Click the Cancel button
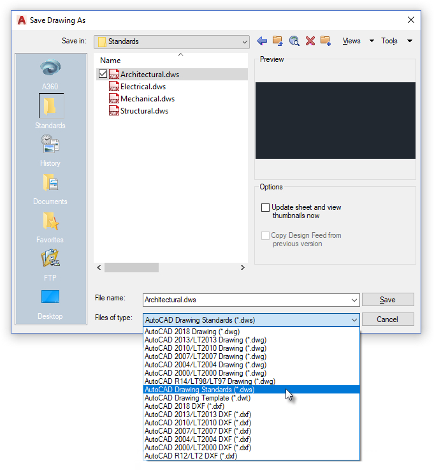The image size is (434, 470). (x=388, y=319)
